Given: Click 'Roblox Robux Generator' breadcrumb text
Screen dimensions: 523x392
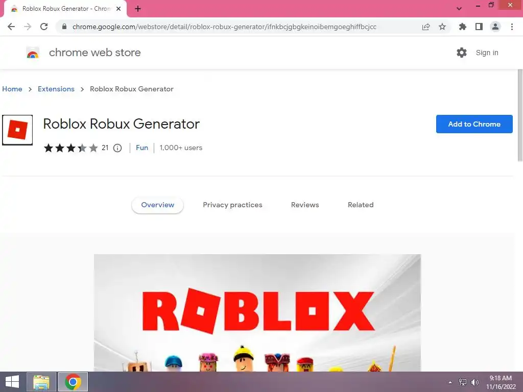Looking at the screenshot, I should click(x=132, y=89).
